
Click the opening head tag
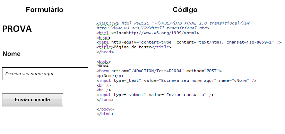[x=104, y=38]
